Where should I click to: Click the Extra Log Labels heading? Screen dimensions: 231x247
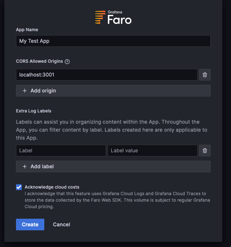point(33,111)
